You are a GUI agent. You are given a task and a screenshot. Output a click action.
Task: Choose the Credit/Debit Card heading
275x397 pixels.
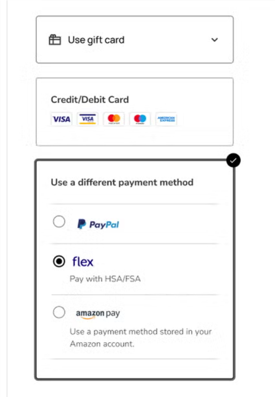click(90, 100)
